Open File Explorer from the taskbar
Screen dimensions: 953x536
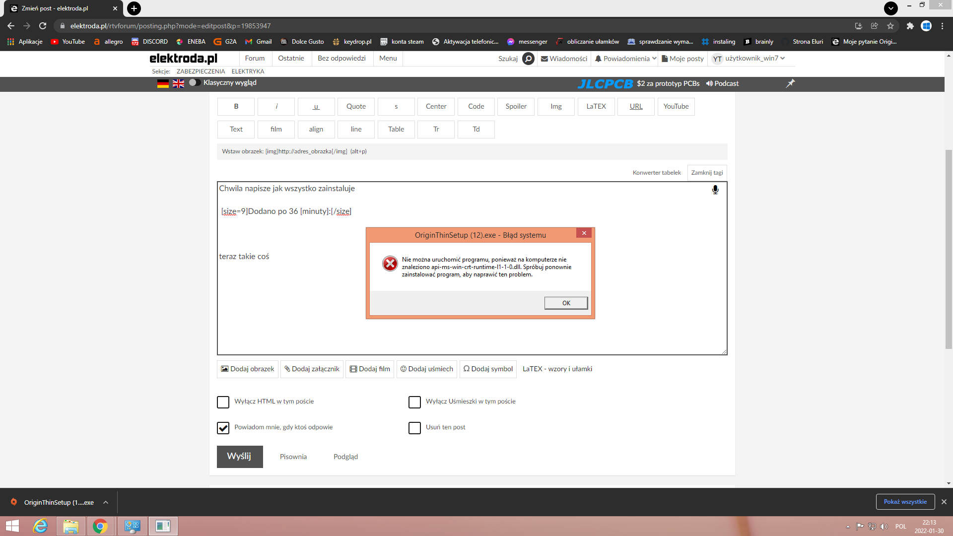[70, 526]
